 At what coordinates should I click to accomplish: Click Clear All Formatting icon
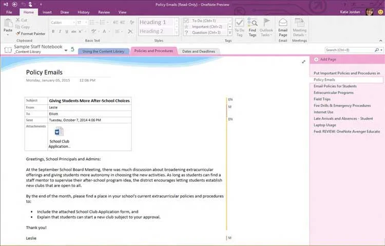pos(132,23)
